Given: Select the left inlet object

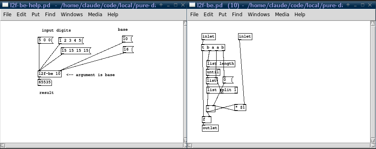Looking at the screenshot, I should tap(208, 36).
